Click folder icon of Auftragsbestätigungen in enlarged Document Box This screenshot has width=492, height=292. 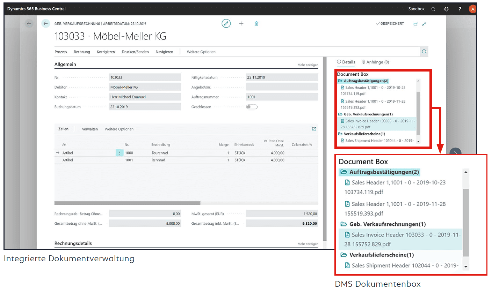click(344, 172)
